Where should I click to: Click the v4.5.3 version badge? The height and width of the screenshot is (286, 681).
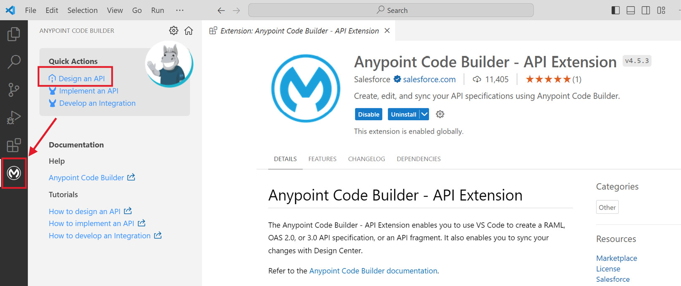click(637, 61)
